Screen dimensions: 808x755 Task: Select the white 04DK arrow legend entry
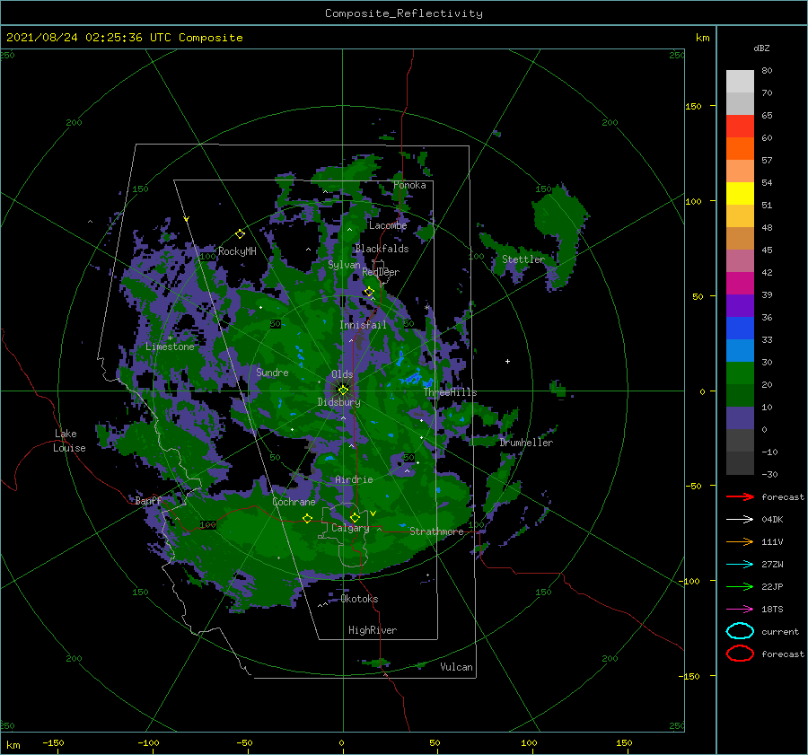(740, 519)
